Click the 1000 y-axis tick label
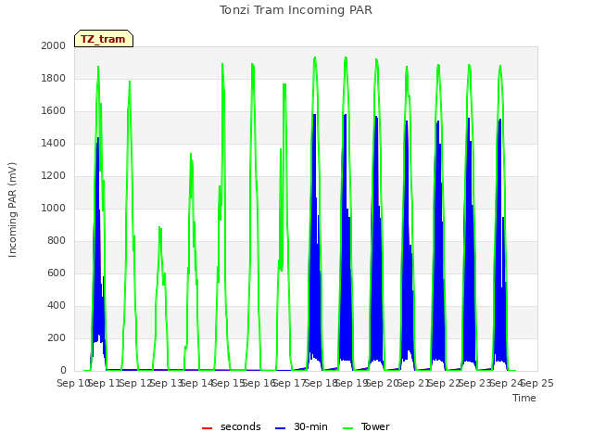The height and width of the screenshot is (445, 593). 54,208
